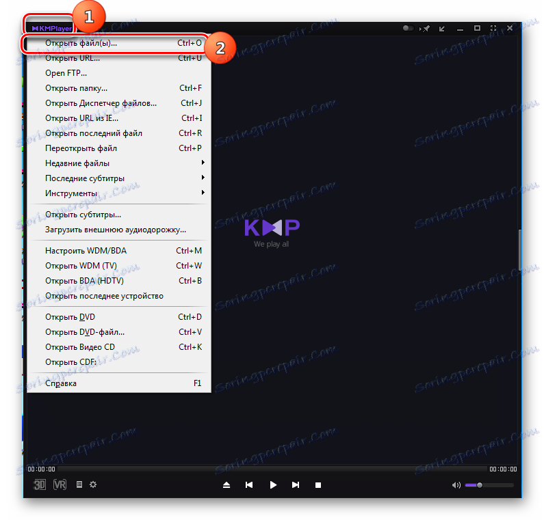Choose Загрузить внешнюю аудиодорожку...
Screen dimensions: 544x520
tap(119, 230)
